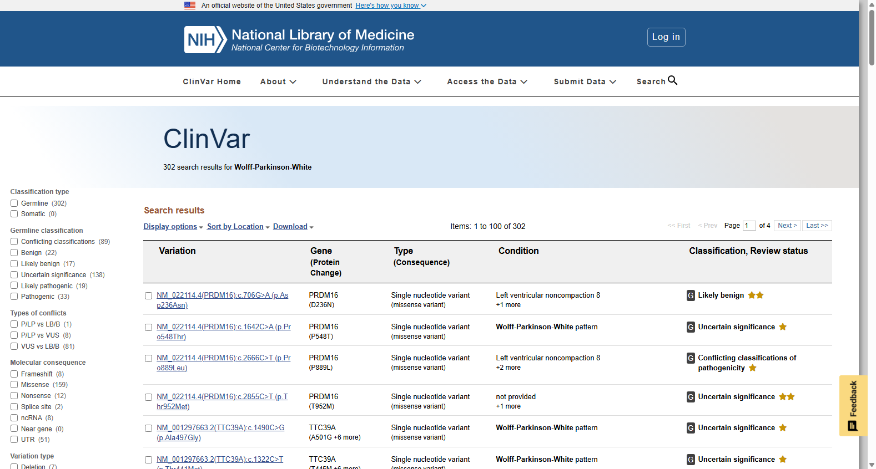Select the c.2666C>T variation row checkbox
The width and height of the screenshot is (876, 469).
point(149,359)
